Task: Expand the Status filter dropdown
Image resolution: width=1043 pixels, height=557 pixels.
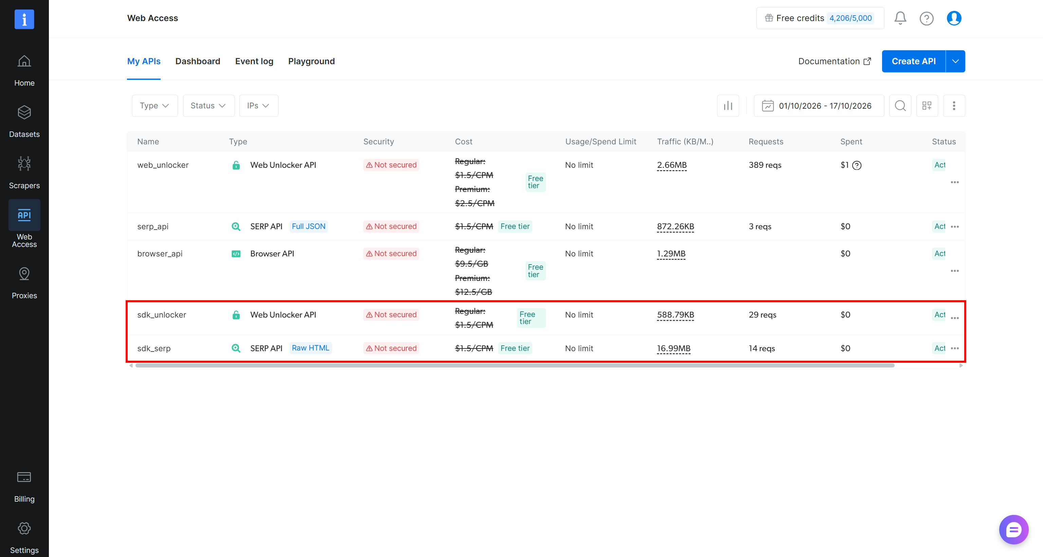Action: pos(208,106)
